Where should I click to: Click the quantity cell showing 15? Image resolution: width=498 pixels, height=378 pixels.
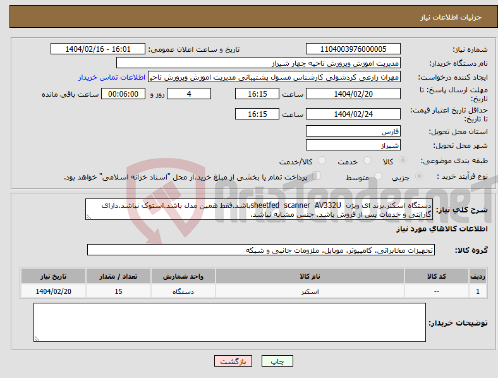(118, 291)
